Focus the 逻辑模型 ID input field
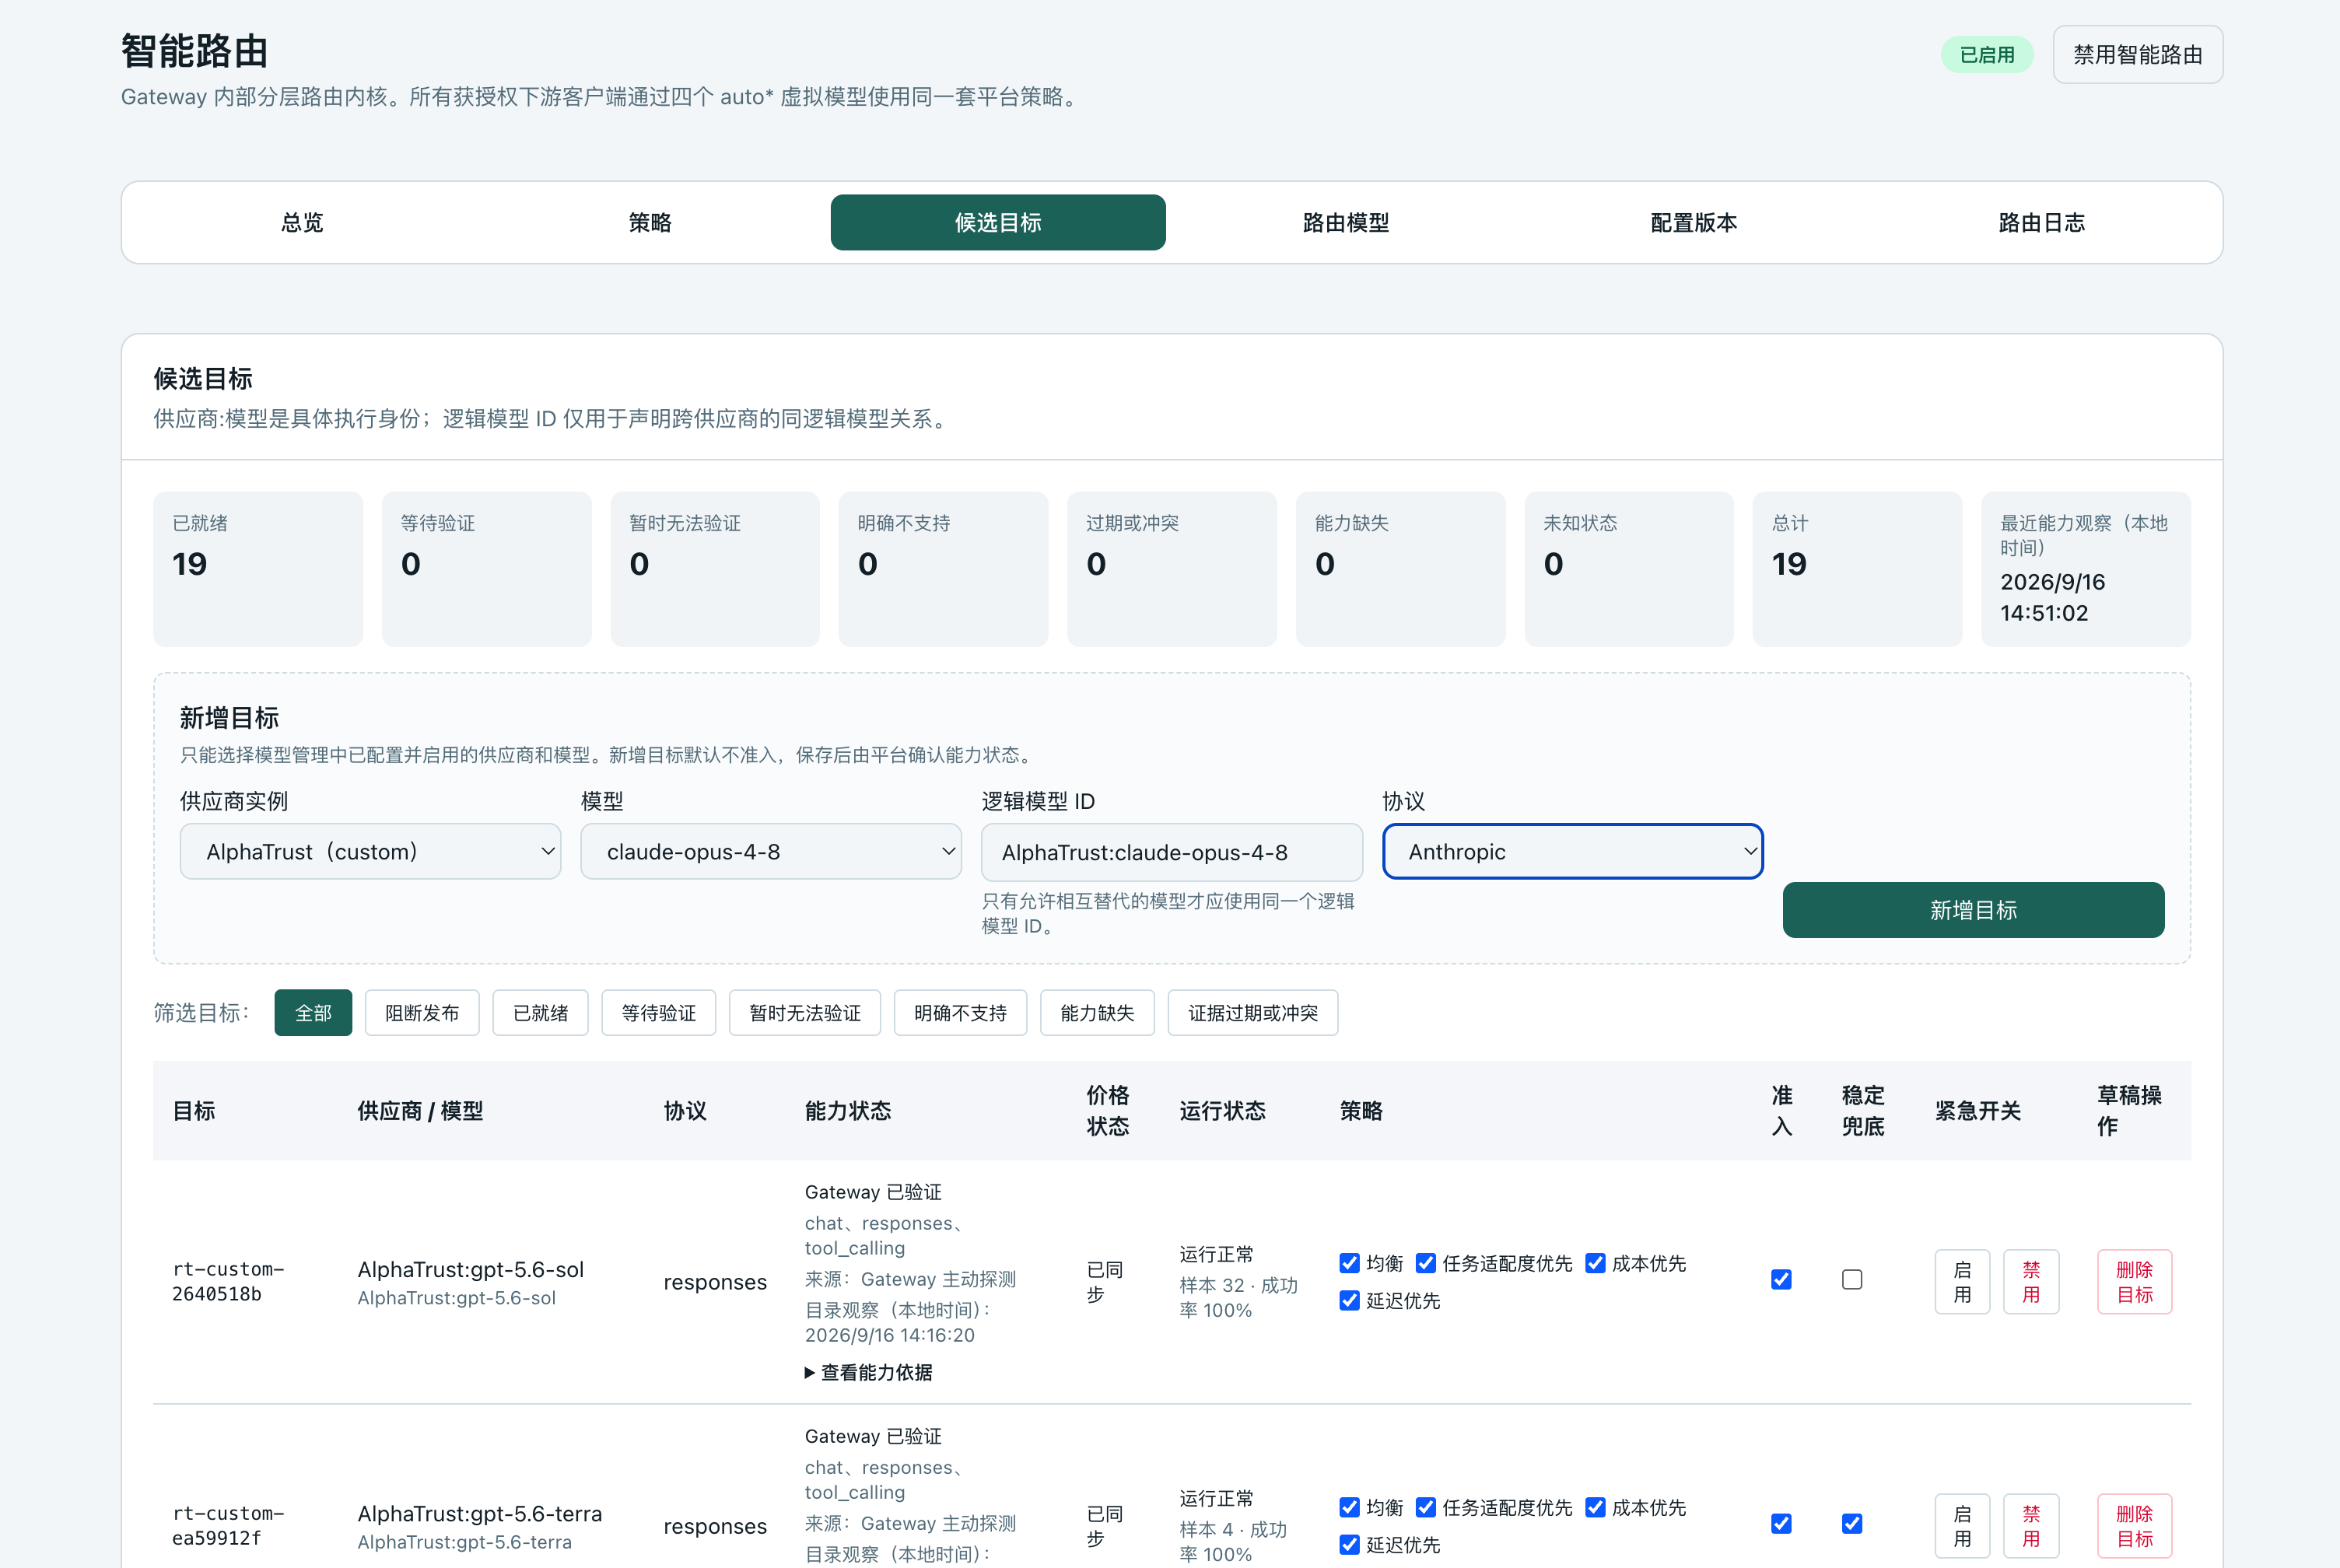The image size is (2340, 1568). click(1172, 852)
